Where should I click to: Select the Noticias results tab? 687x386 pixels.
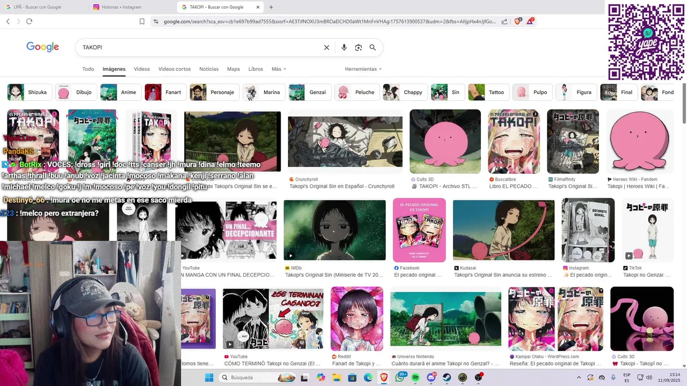209,69
